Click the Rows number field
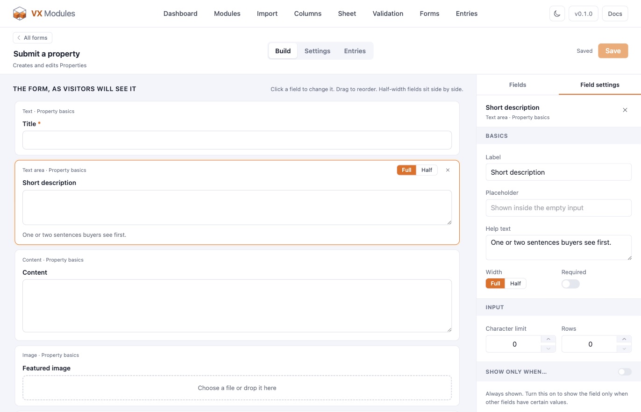The width and height of the screenshot is (641, 412). pos(590,344)
